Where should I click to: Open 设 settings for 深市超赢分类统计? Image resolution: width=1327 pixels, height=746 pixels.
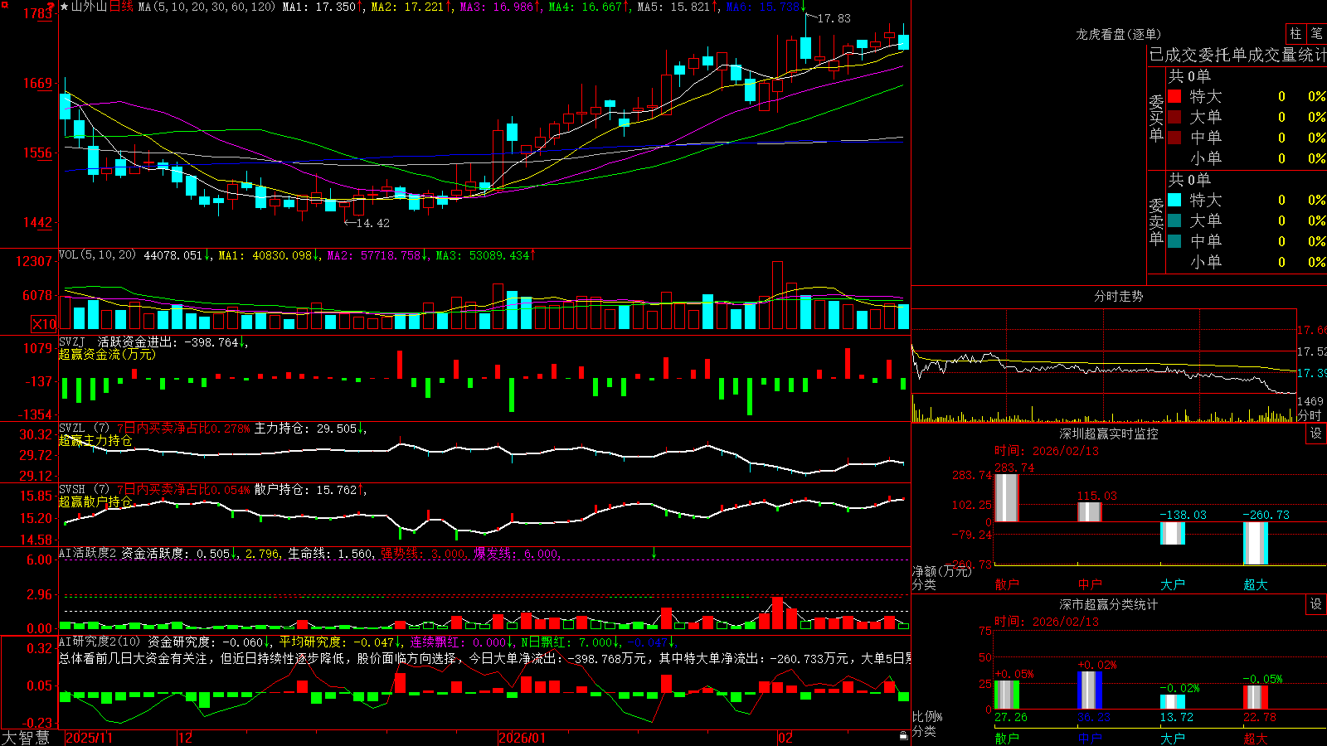1316,604
